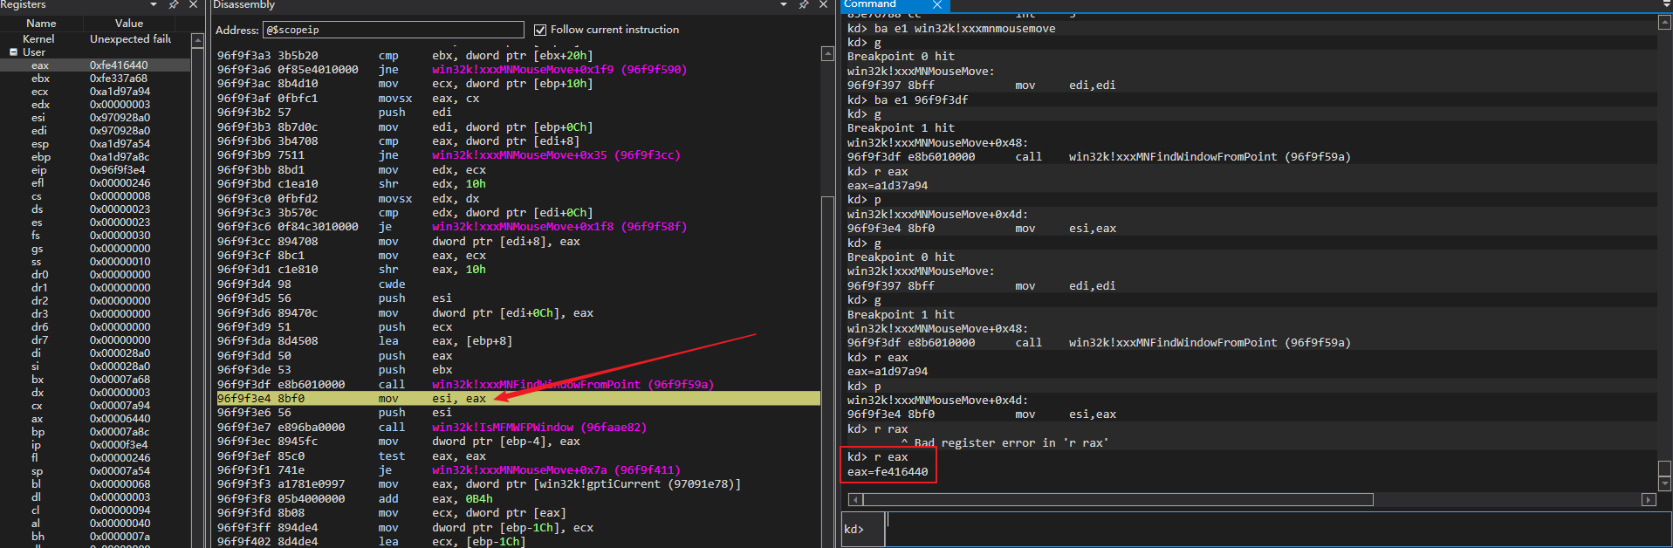
Task: Select the ss register value 0x00000010
Action: click(x=120, y=262)
